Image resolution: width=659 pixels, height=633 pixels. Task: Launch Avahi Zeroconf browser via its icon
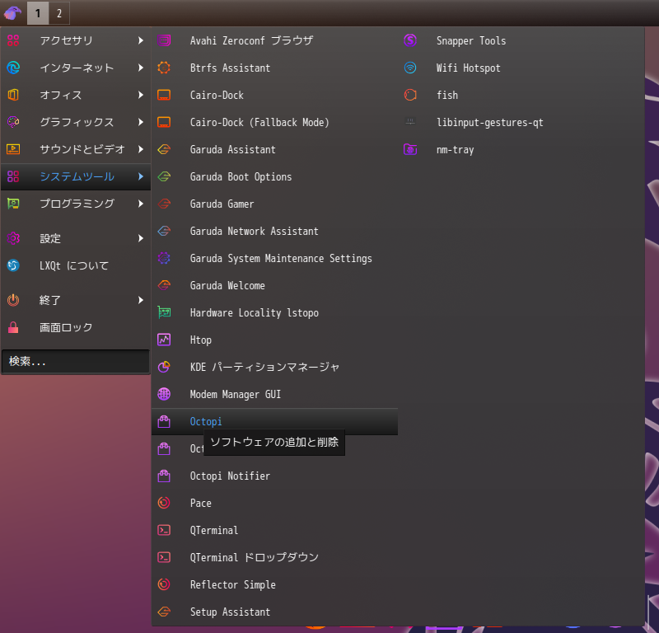point(164,40)
